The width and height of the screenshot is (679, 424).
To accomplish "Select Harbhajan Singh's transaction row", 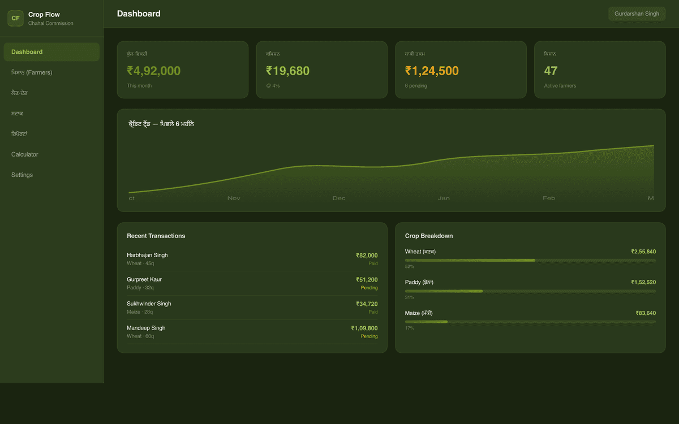I will (252, 259).
